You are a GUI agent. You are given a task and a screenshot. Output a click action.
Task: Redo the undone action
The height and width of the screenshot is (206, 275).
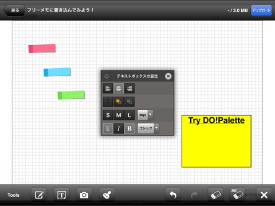tap(194, 195)
